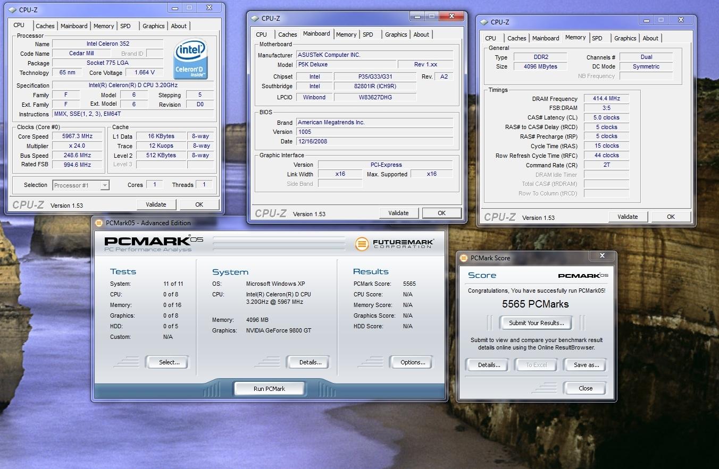Open Mainboard tab in Memory window
Screen dimensions: 719x469
point(546,38)
